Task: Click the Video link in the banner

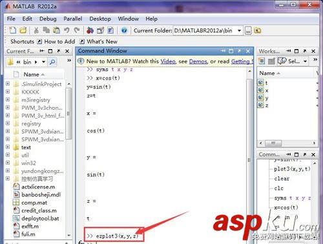Action: click(168, 61)
